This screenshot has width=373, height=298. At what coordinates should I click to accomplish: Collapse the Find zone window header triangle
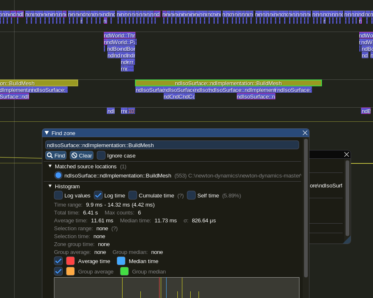pyautogui.click(x=47, y=133)
